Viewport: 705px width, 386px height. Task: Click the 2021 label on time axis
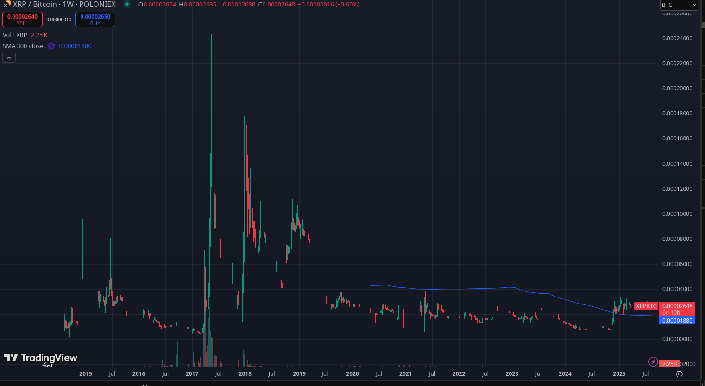[405, 374]
